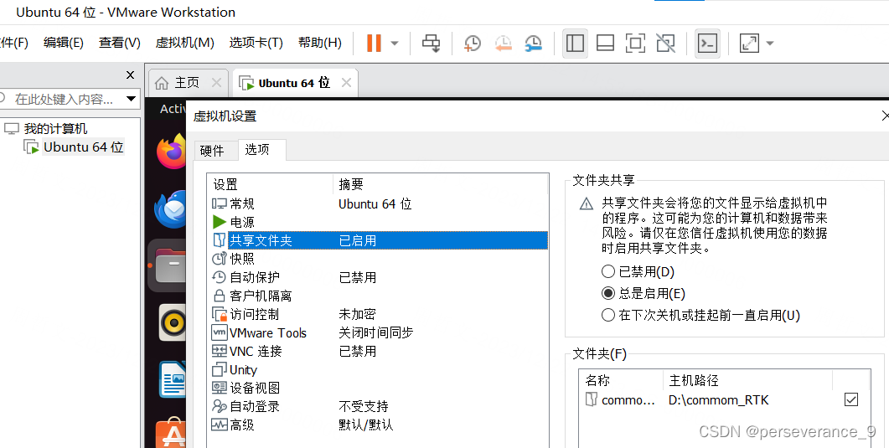Select the Unity settings row
This screenshot has width=889, height=448.
pyautogui.click(x=378, y=370)
